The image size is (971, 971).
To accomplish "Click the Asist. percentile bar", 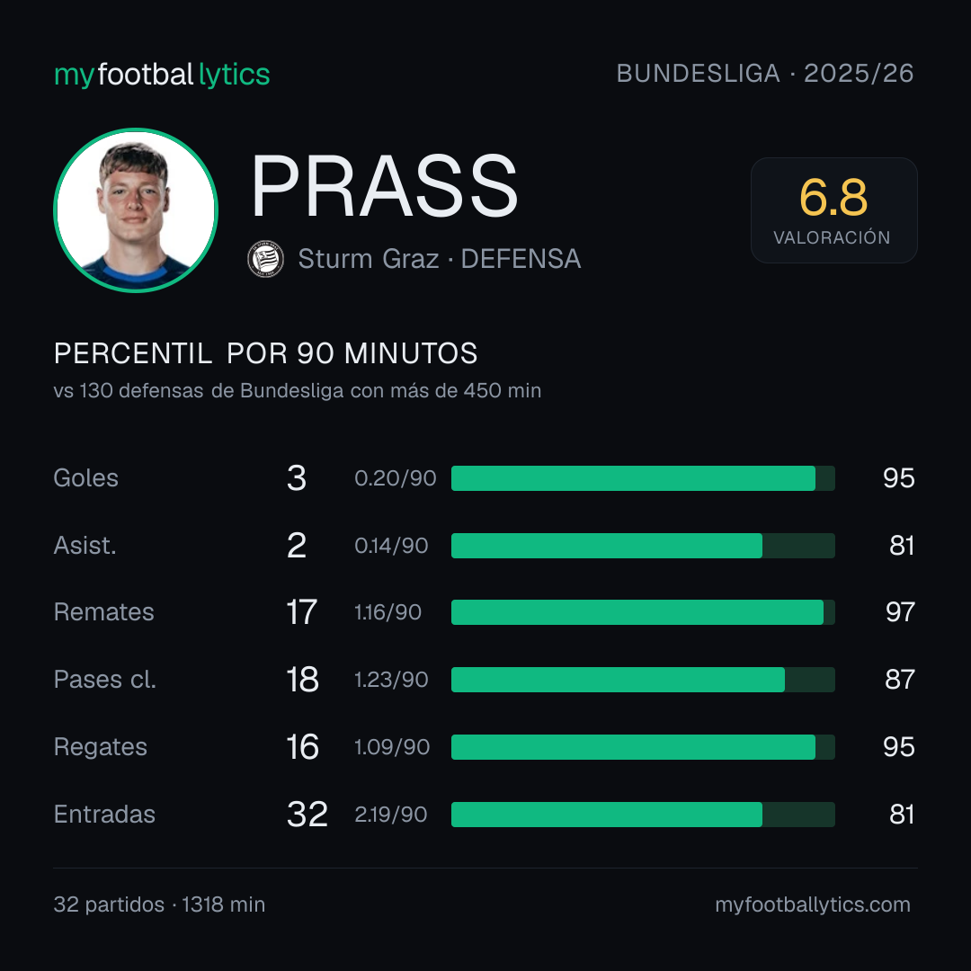I will coord(643,546).
